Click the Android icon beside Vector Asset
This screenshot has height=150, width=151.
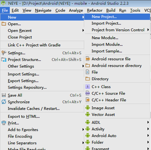click(x=88, y=114)
